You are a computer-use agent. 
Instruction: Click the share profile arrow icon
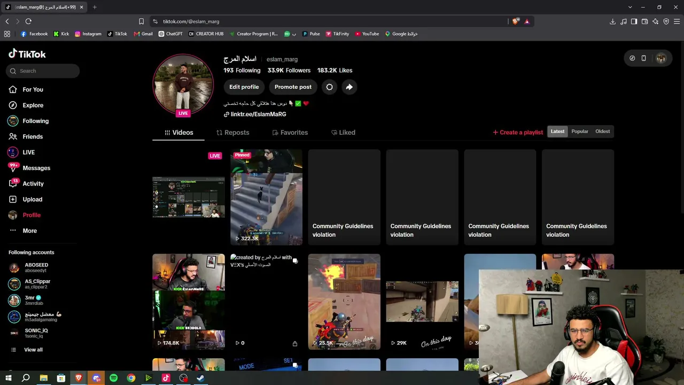[x=349, y=87]
